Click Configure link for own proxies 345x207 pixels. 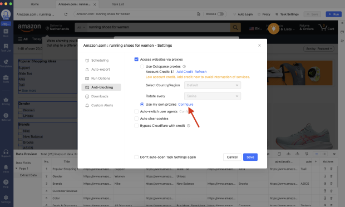click(186, 104)
